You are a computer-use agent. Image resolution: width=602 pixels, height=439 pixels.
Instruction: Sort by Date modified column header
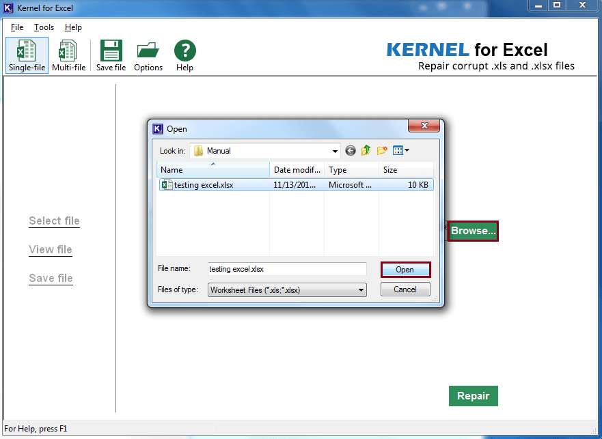297,169
